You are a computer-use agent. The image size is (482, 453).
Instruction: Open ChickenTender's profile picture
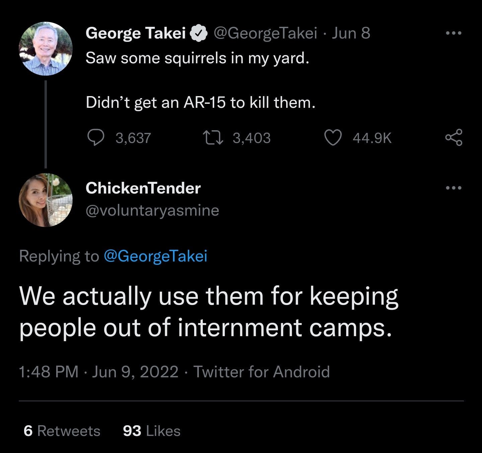46,200
